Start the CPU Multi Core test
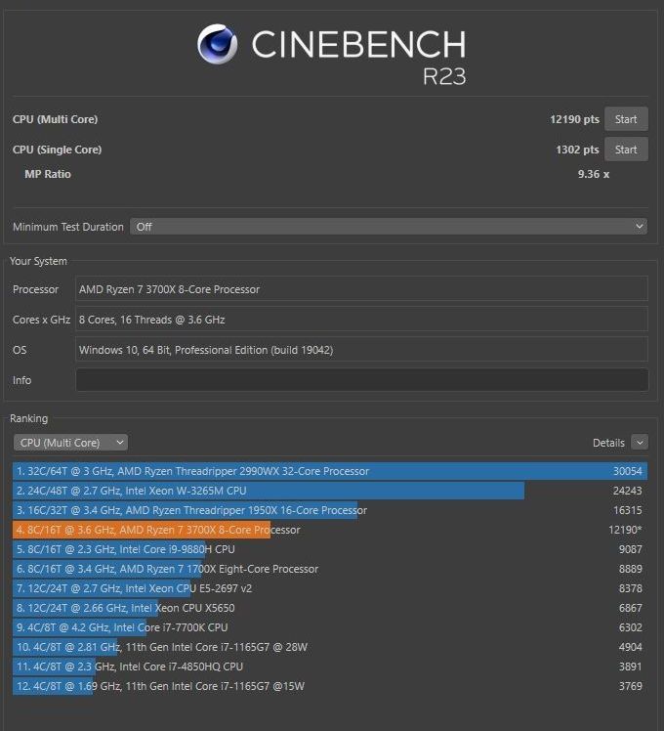Screen dimensions: 664x731 [x=626, y=119]
